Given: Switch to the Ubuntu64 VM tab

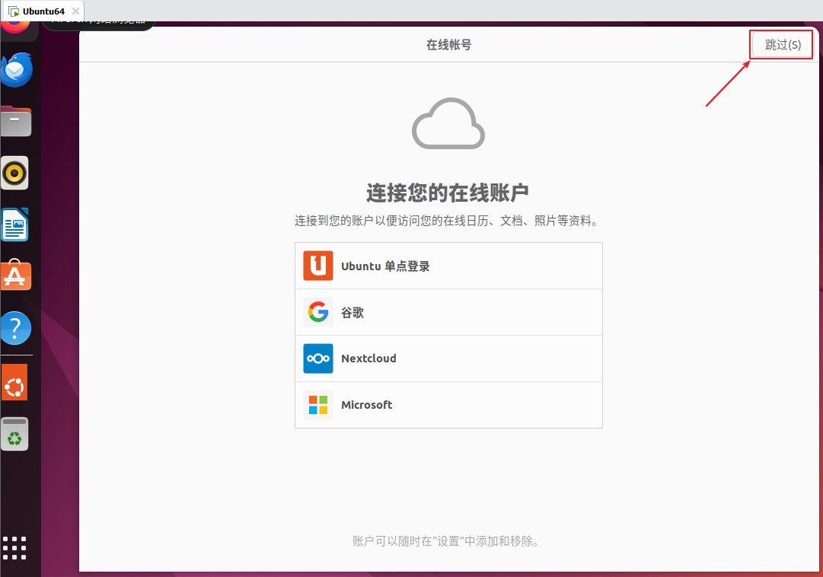Looking at the screenshot, I should pyautogui.click(x=43, y=11).
